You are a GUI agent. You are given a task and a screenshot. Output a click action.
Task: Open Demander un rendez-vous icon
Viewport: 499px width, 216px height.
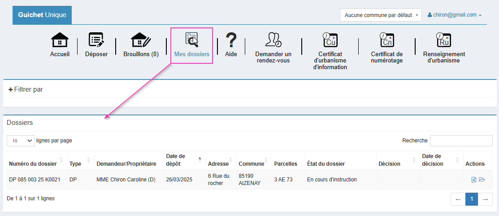273,40
